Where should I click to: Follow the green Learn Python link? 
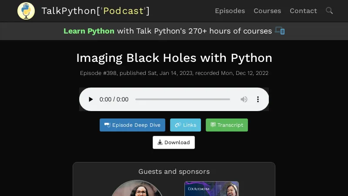[89, 31]
